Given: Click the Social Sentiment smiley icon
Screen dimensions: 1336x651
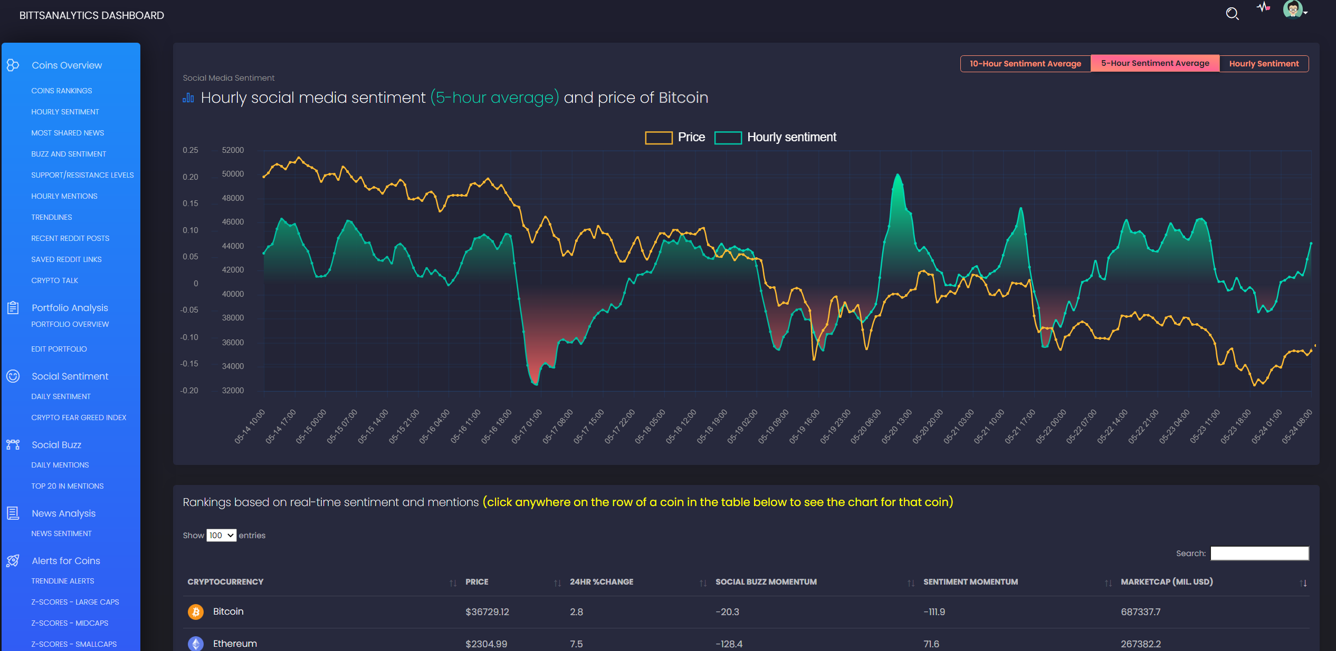Looking at the screenshot, I should coord(13,376).
